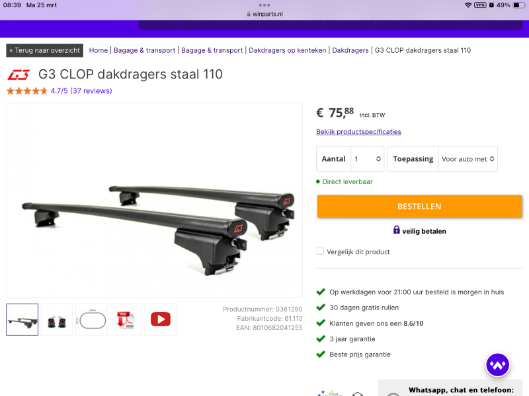This screenshot has height=396, width=529.
Task: Open the Dakdragers breadcrumb link
Action: [x=350, y=50]
